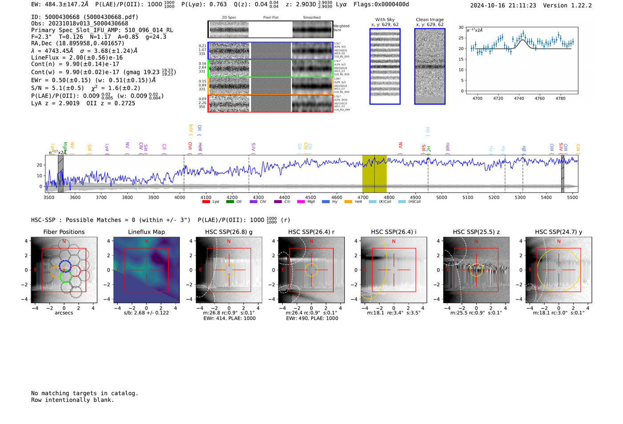The image size is (623, 424).
Task: Click the LyA z = 2.9019 line
Action: (x=83, y=103)
